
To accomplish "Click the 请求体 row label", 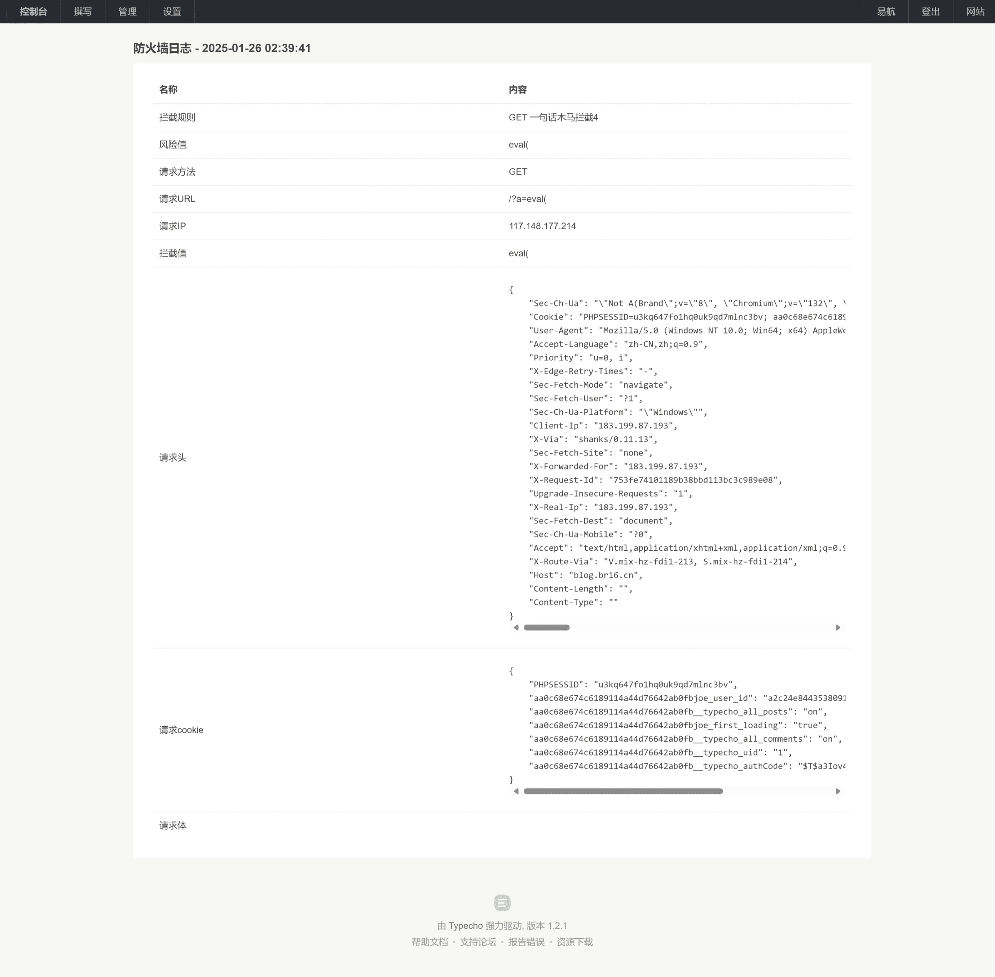I will point(173,825).
